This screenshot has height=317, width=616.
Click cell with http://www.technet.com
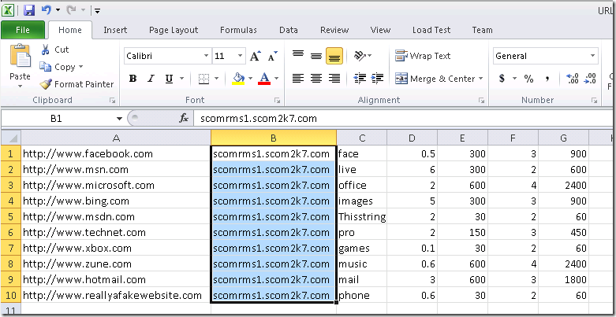(116, 232)
